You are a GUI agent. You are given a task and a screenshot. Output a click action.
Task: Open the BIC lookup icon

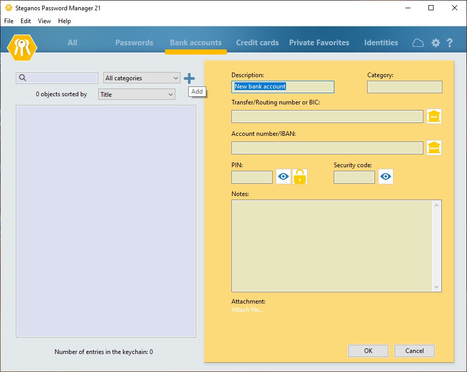click(x=434, y=116)
